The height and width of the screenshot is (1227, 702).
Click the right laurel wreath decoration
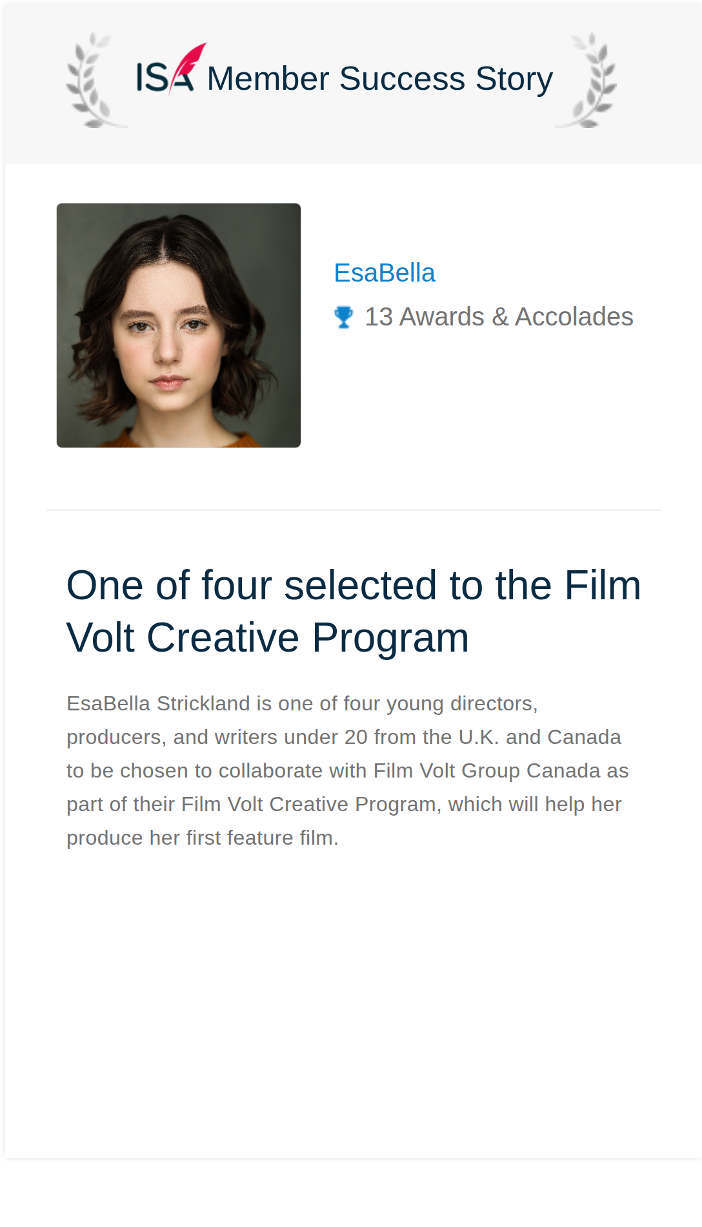[587, 80]
